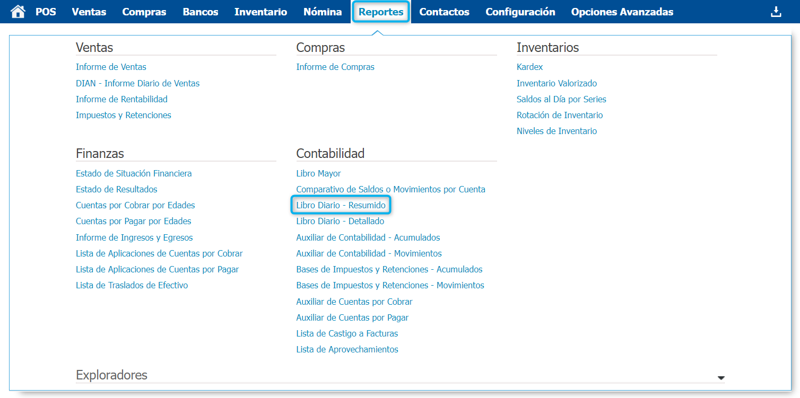
Task: Go to Opciones Avanzadas menu
Action: click(622, 12)
